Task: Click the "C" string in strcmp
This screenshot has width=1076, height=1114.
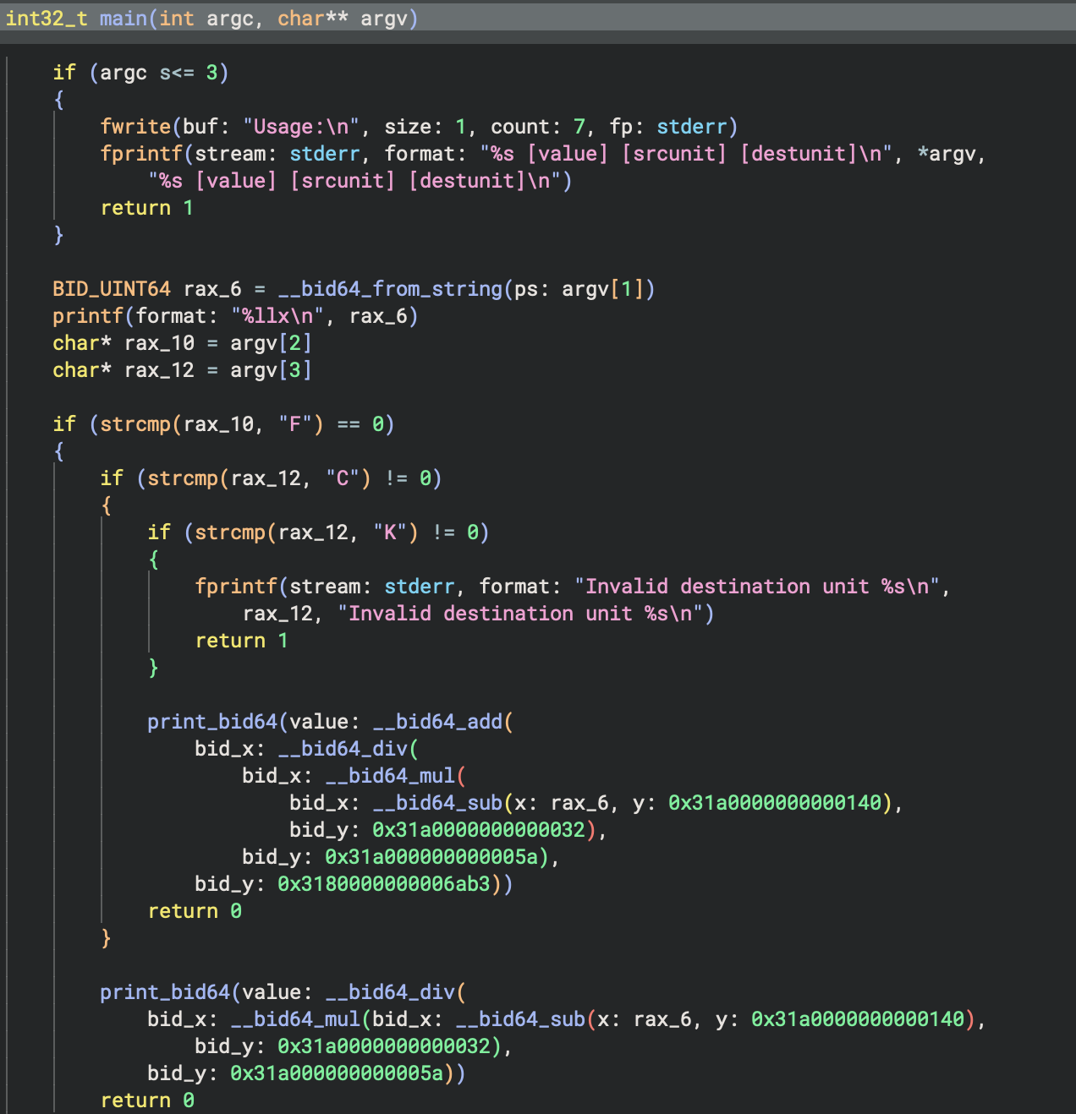Action: click(x=343, y=478)
